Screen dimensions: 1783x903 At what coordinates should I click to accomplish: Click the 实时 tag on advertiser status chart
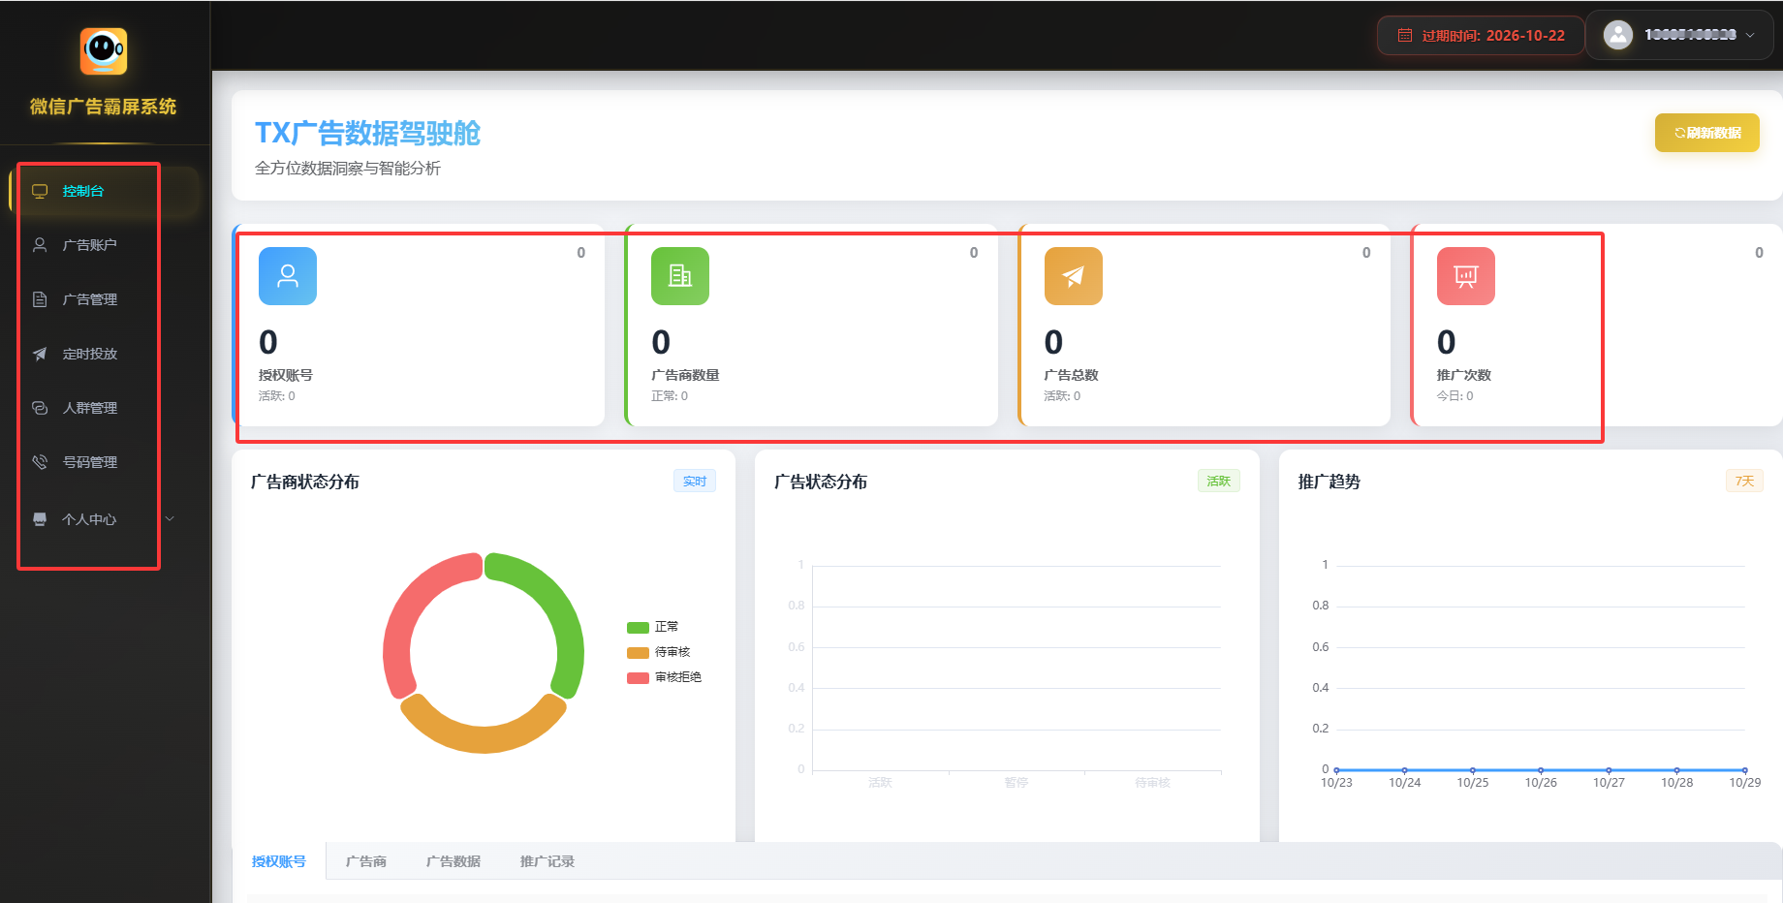click(x=694, y=482)
